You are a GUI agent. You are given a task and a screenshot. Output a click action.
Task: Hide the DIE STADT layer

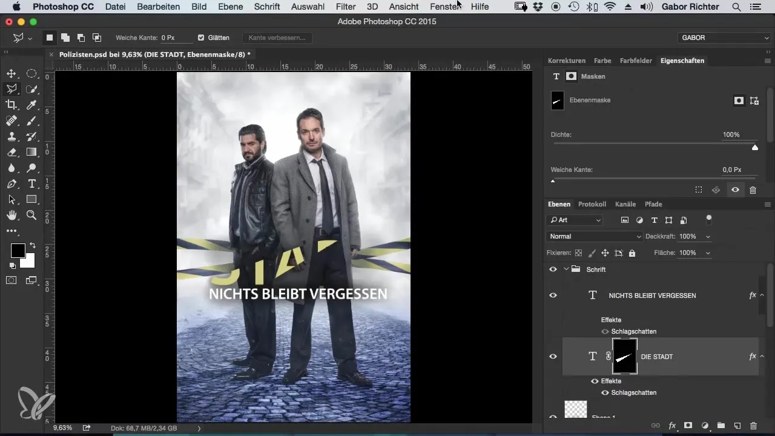coord(553,357)
